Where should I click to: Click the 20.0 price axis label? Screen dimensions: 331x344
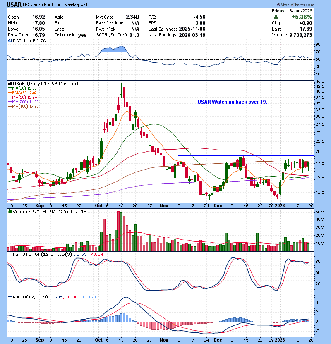(x=319, y=152)
